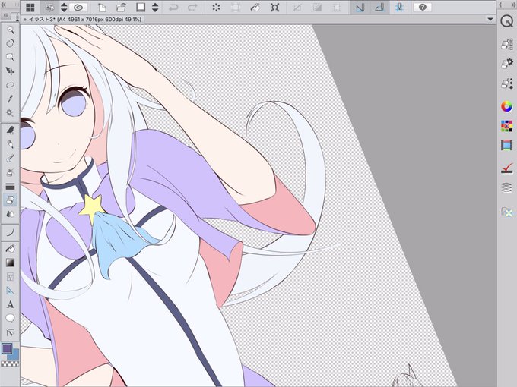Clear the layer with the dotted circle icon

216,8
